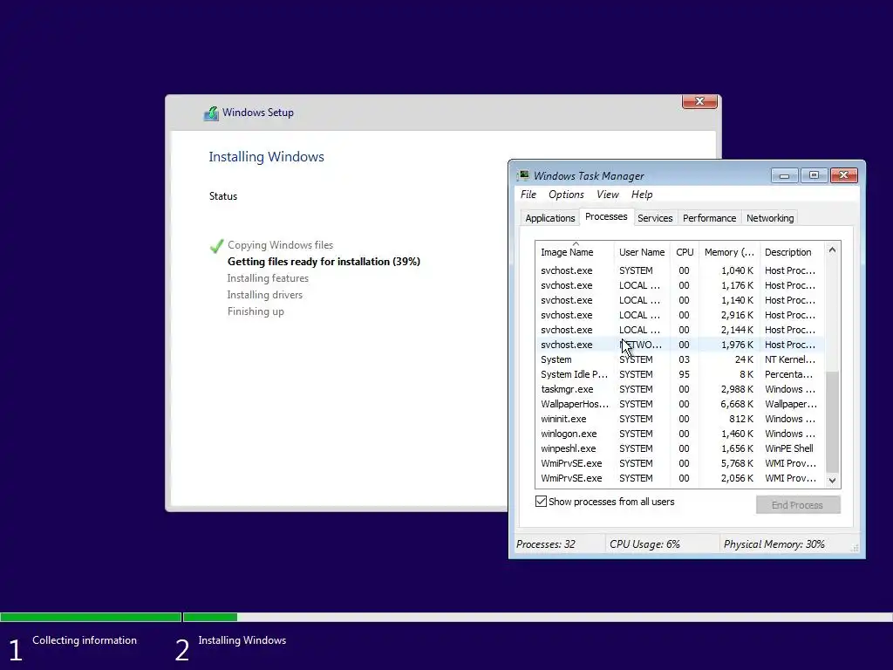893x670 pixels.
Task: Switch to the Performance tab
Action: pos(709,218)
